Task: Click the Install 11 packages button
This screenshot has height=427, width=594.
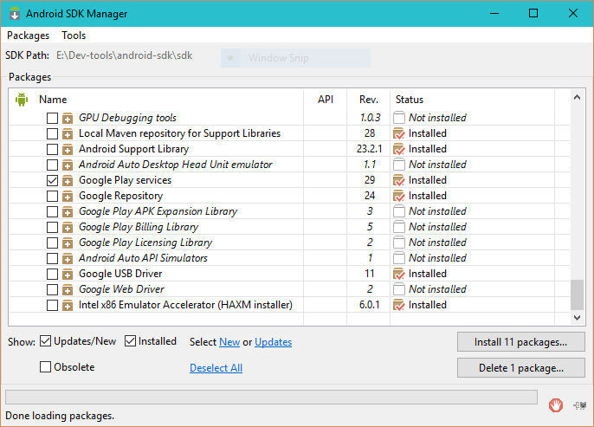Action: pos(520,341)
